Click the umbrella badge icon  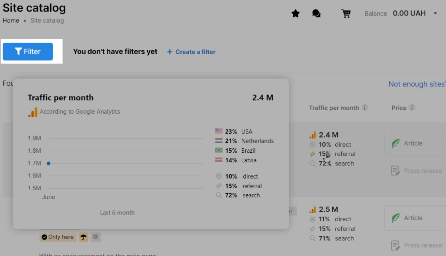click(83, 237)
